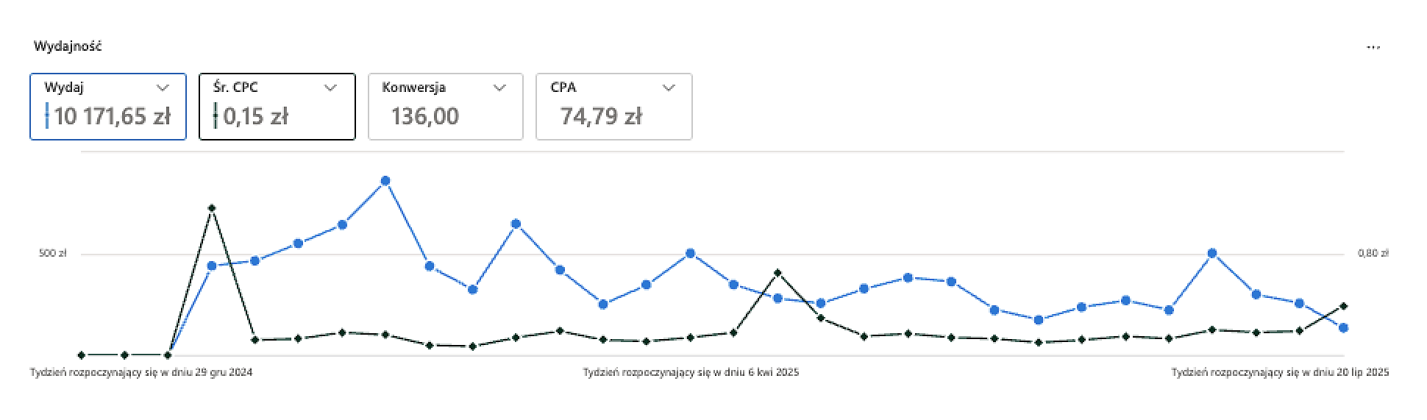1427x420 pixels.
Task: Click the Wydajność panel heading
Action: coord(68,46)
